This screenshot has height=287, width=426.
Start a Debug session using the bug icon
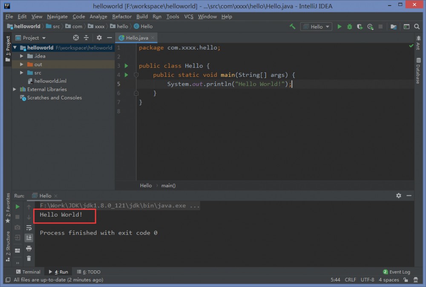pyautogui.click(x=349, y=26)
